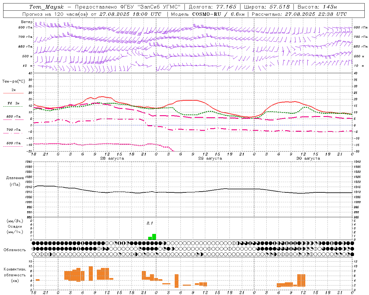Image resolution: width=369 pixels, height=295 pixels.
Task: Click the '29 августа' date label
Action: click(210, 158)
